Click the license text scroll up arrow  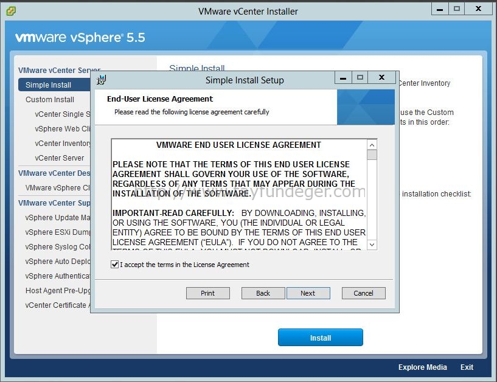coord(372,145)
